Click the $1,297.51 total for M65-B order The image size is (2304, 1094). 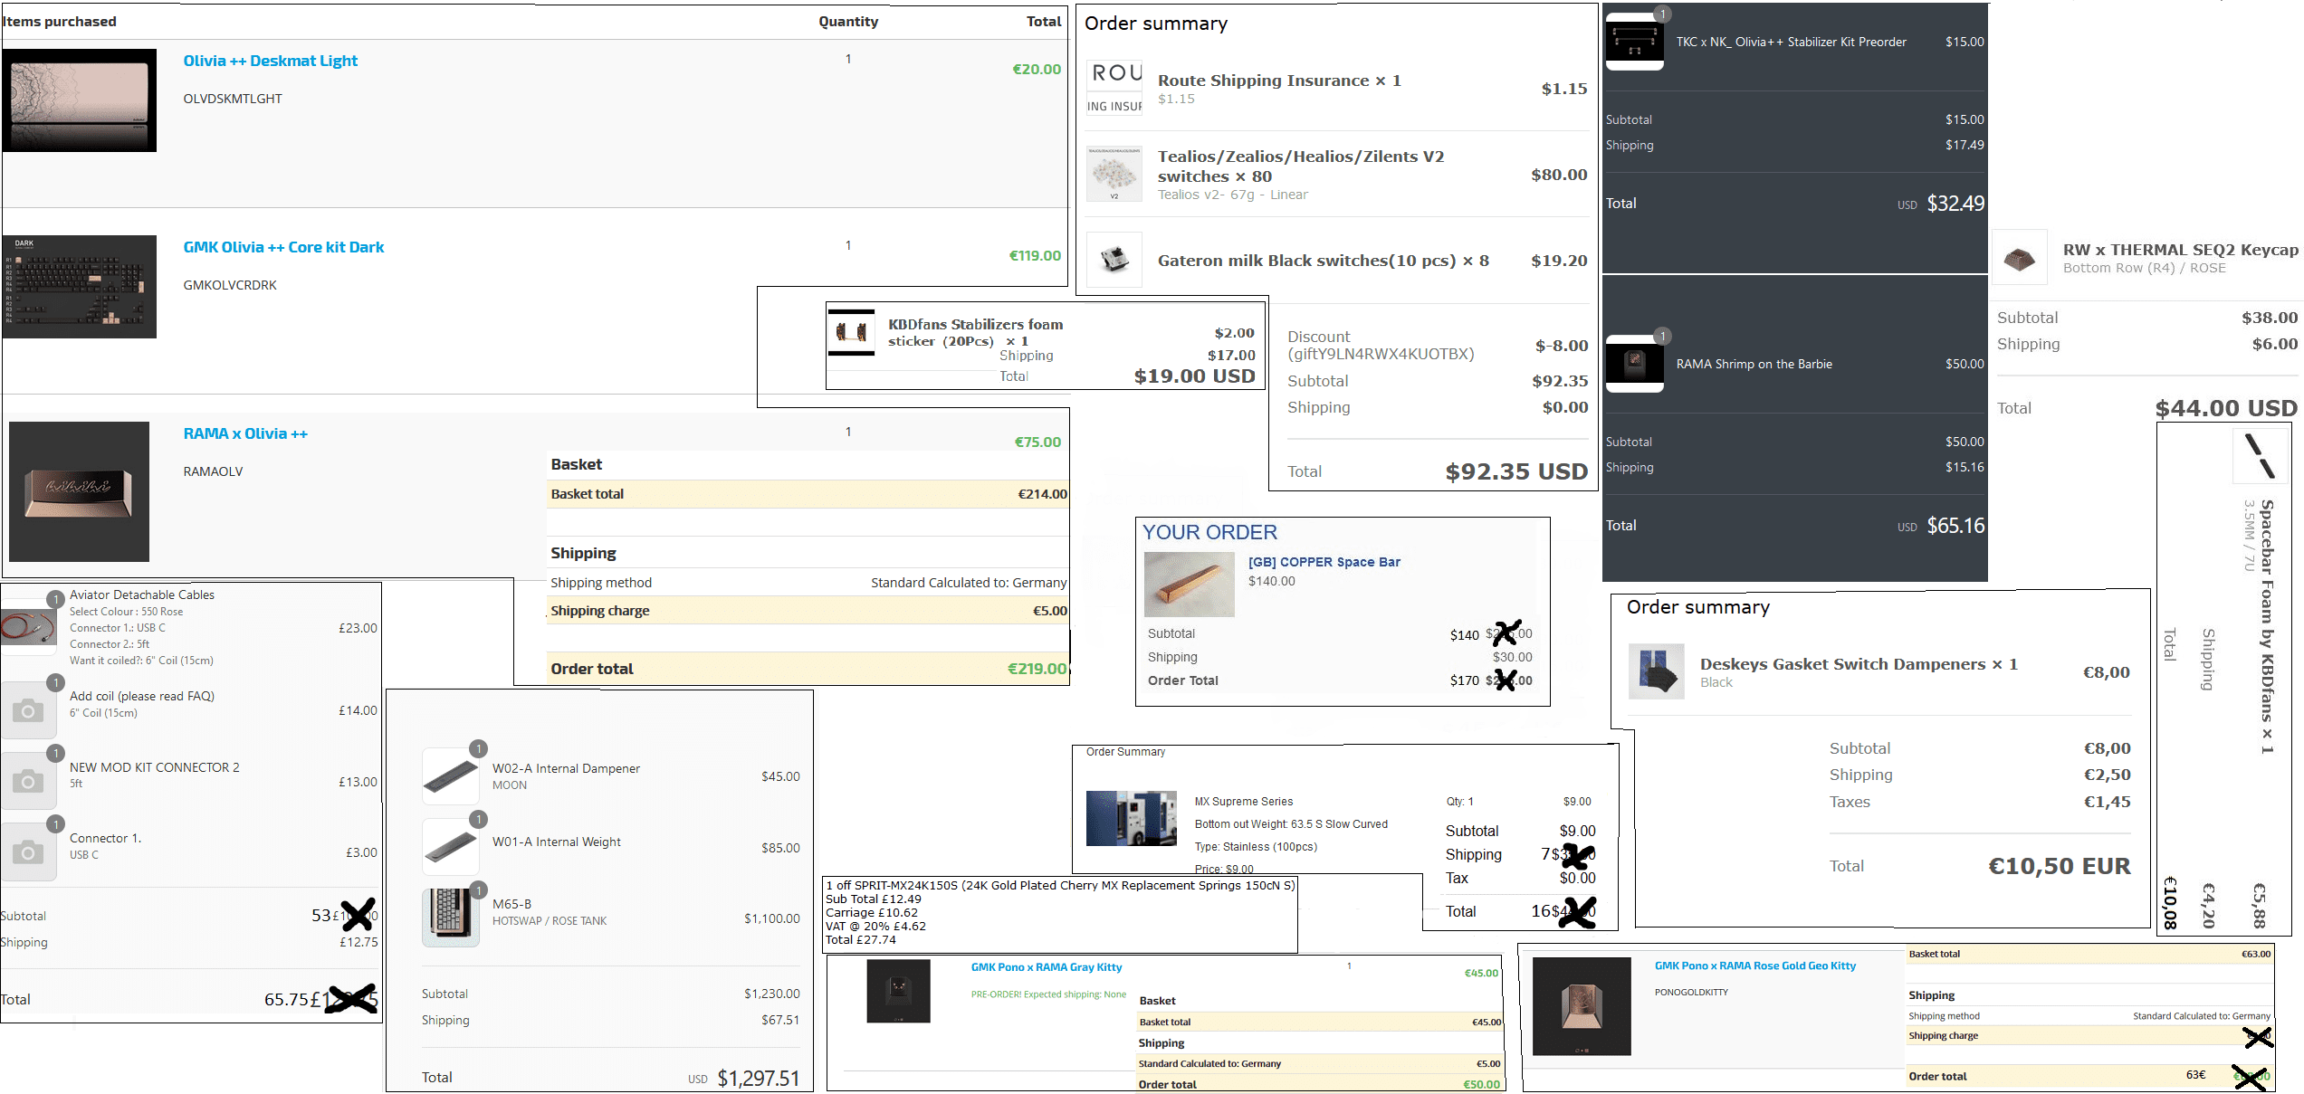759,1078
